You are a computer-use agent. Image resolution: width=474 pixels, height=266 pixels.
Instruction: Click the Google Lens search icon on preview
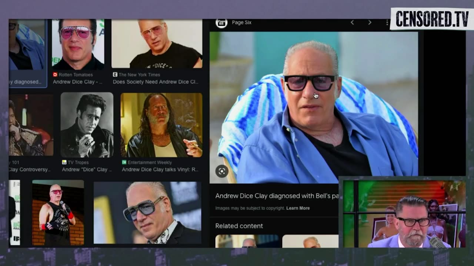tap(222, 171)
